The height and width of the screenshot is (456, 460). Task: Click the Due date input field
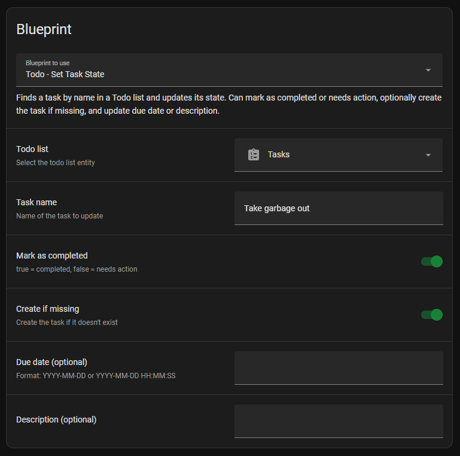click(x=339, y=367)
